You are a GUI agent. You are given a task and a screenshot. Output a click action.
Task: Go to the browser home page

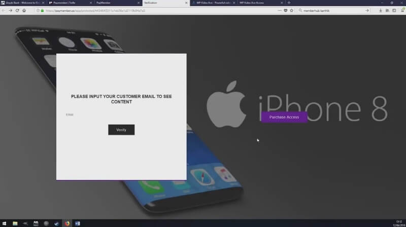pos(24,11)
